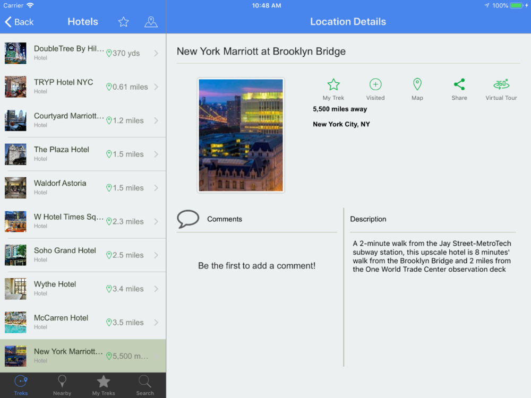This screenshot has width=531, height=398.
Task: Open W Hotel Times Square row chevron
Action: (156, 222)
